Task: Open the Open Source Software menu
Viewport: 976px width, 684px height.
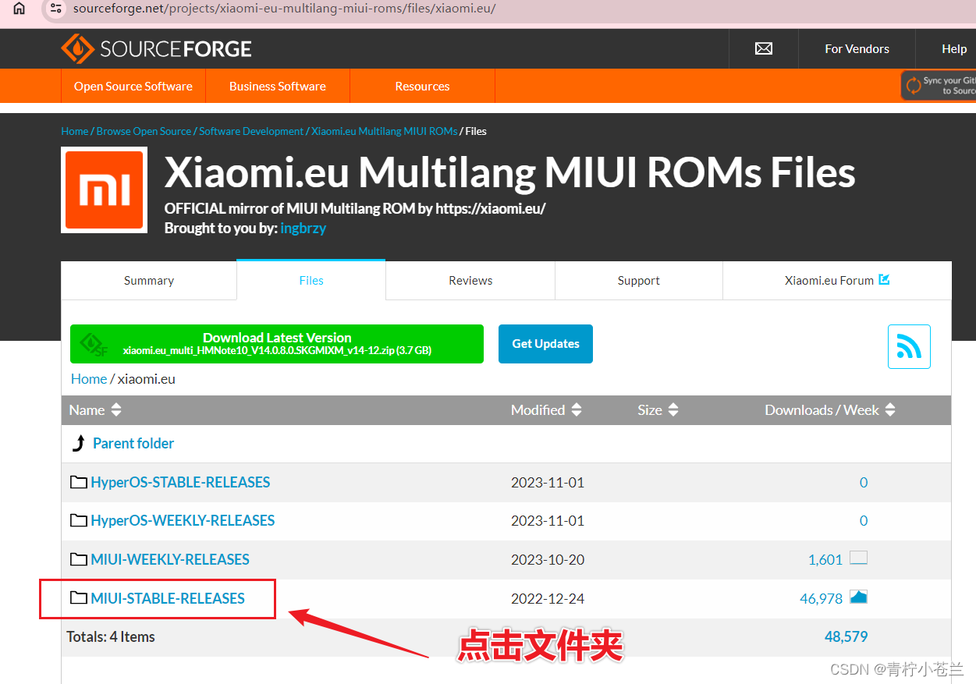Action: pos(133,86)
